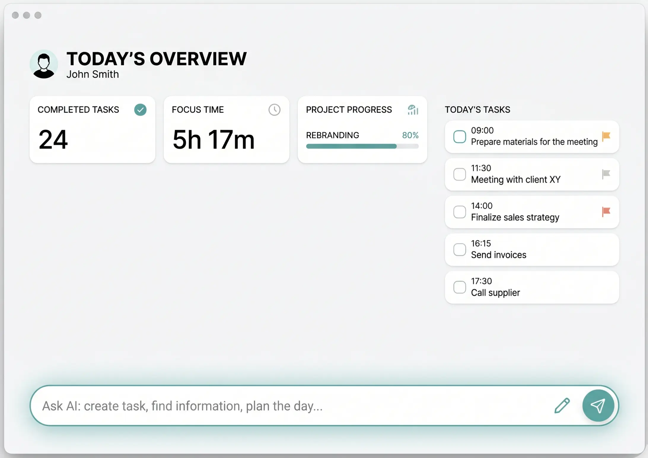648x458 pixels.
Task: Click the checkmark icon on Completed Tasks card
Action: [x=140, y=110]
